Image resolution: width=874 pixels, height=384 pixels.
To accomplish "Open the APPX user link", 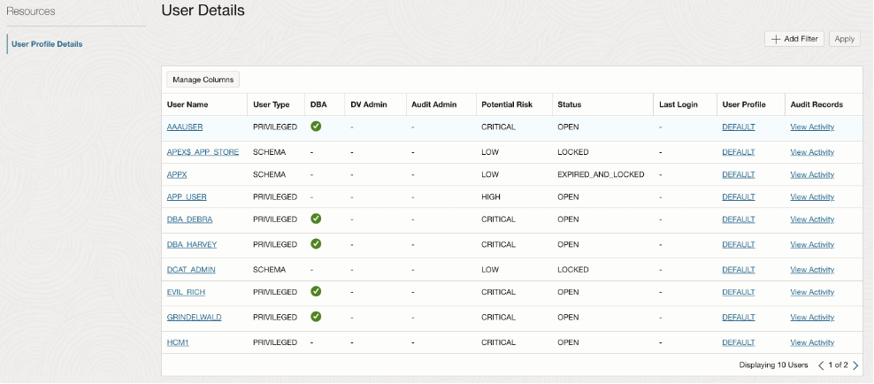I will tap(177, 174).
